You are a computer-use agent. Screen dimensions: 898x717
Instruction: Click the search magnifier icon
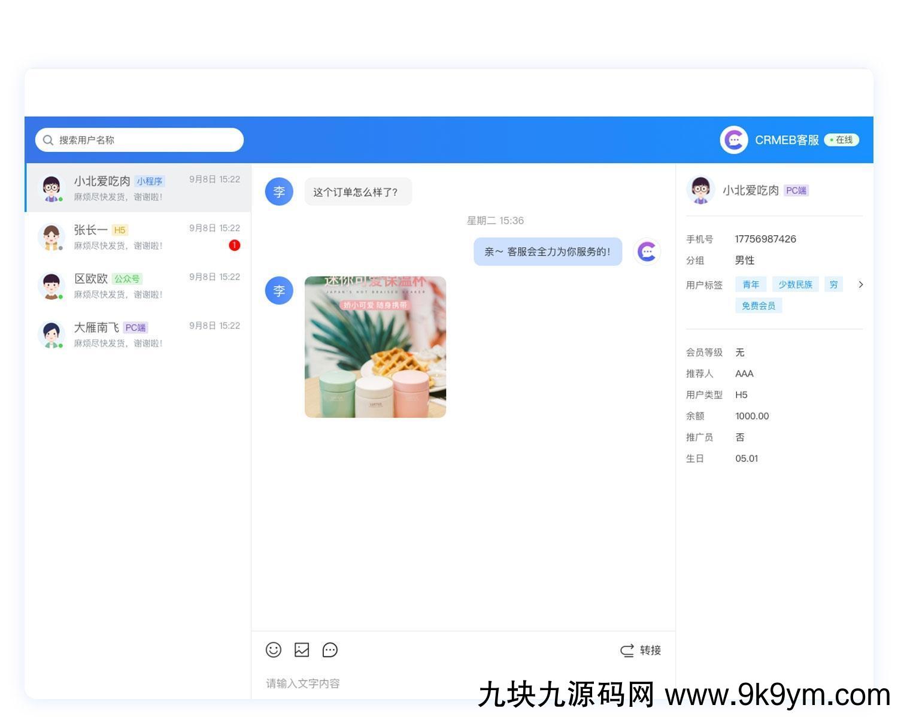pyautogui.click(x=48, y=140)
